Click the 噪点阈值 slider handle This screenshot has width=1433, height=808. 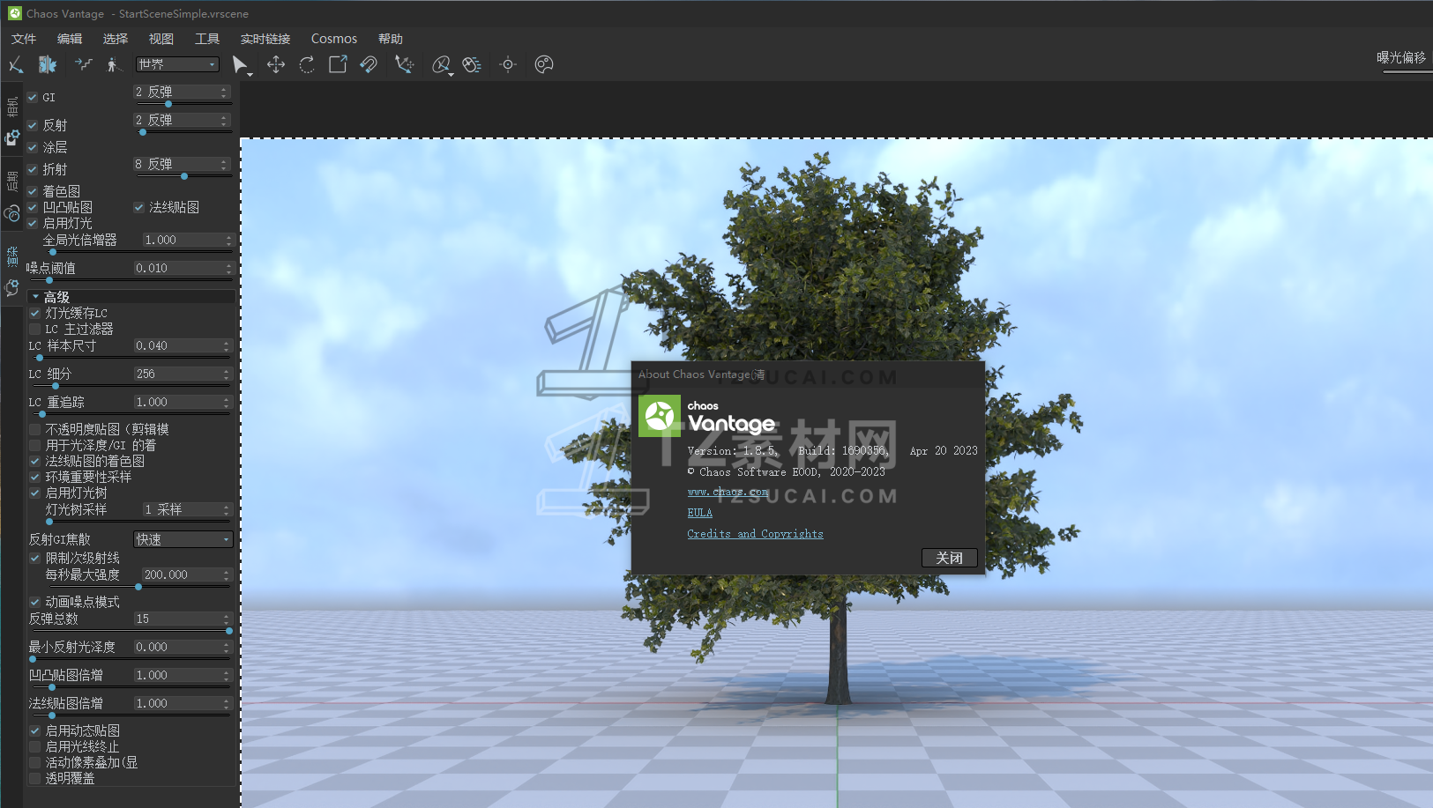coord(49,280)
